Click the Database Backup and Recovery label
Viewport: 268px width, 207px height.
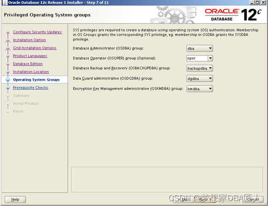(x=122, y=68)
